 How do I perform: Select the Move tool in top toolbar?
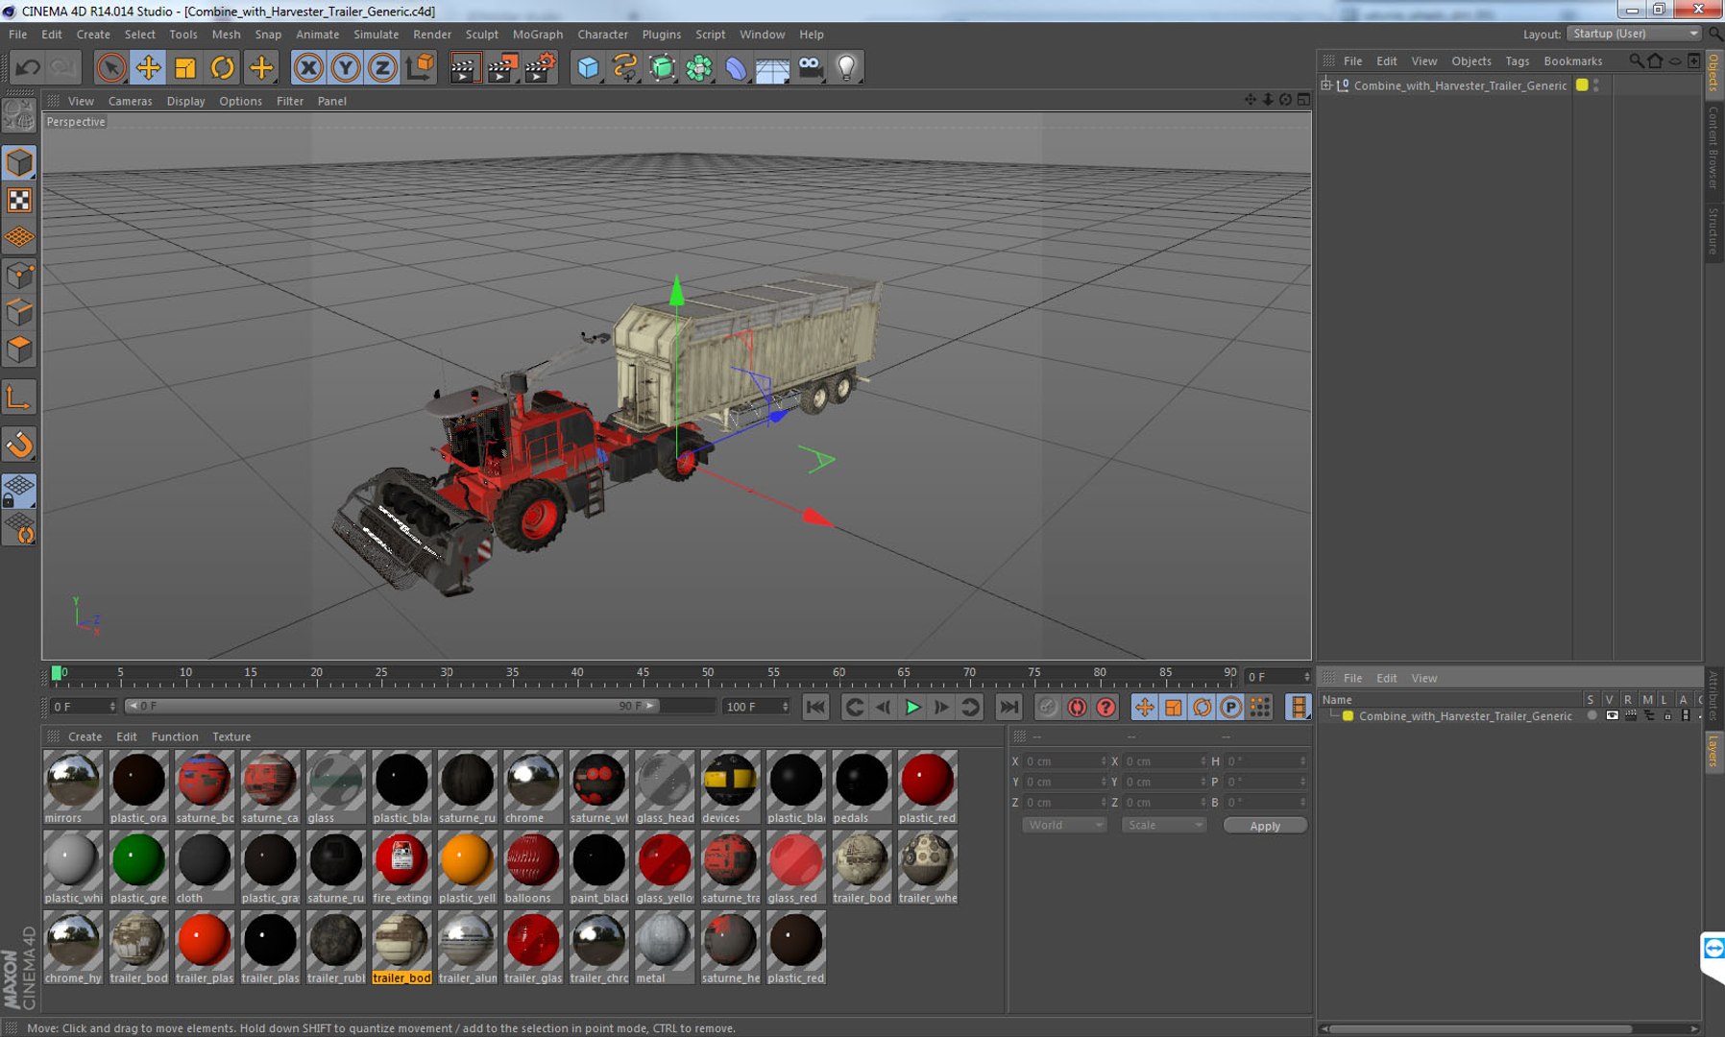coord(148,67)
